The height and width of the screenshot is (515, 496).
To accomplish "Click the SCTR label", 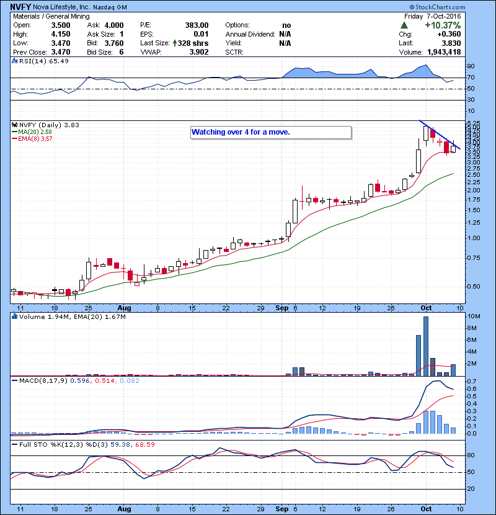I will pyautogui.click(x=234, y=52).
